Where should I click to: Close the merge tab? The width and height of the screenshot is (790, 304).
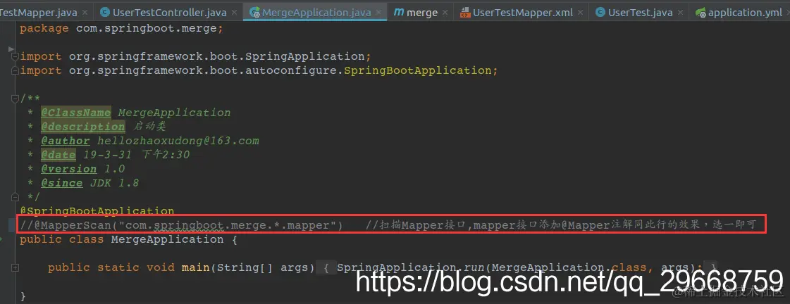coord(446,13)
